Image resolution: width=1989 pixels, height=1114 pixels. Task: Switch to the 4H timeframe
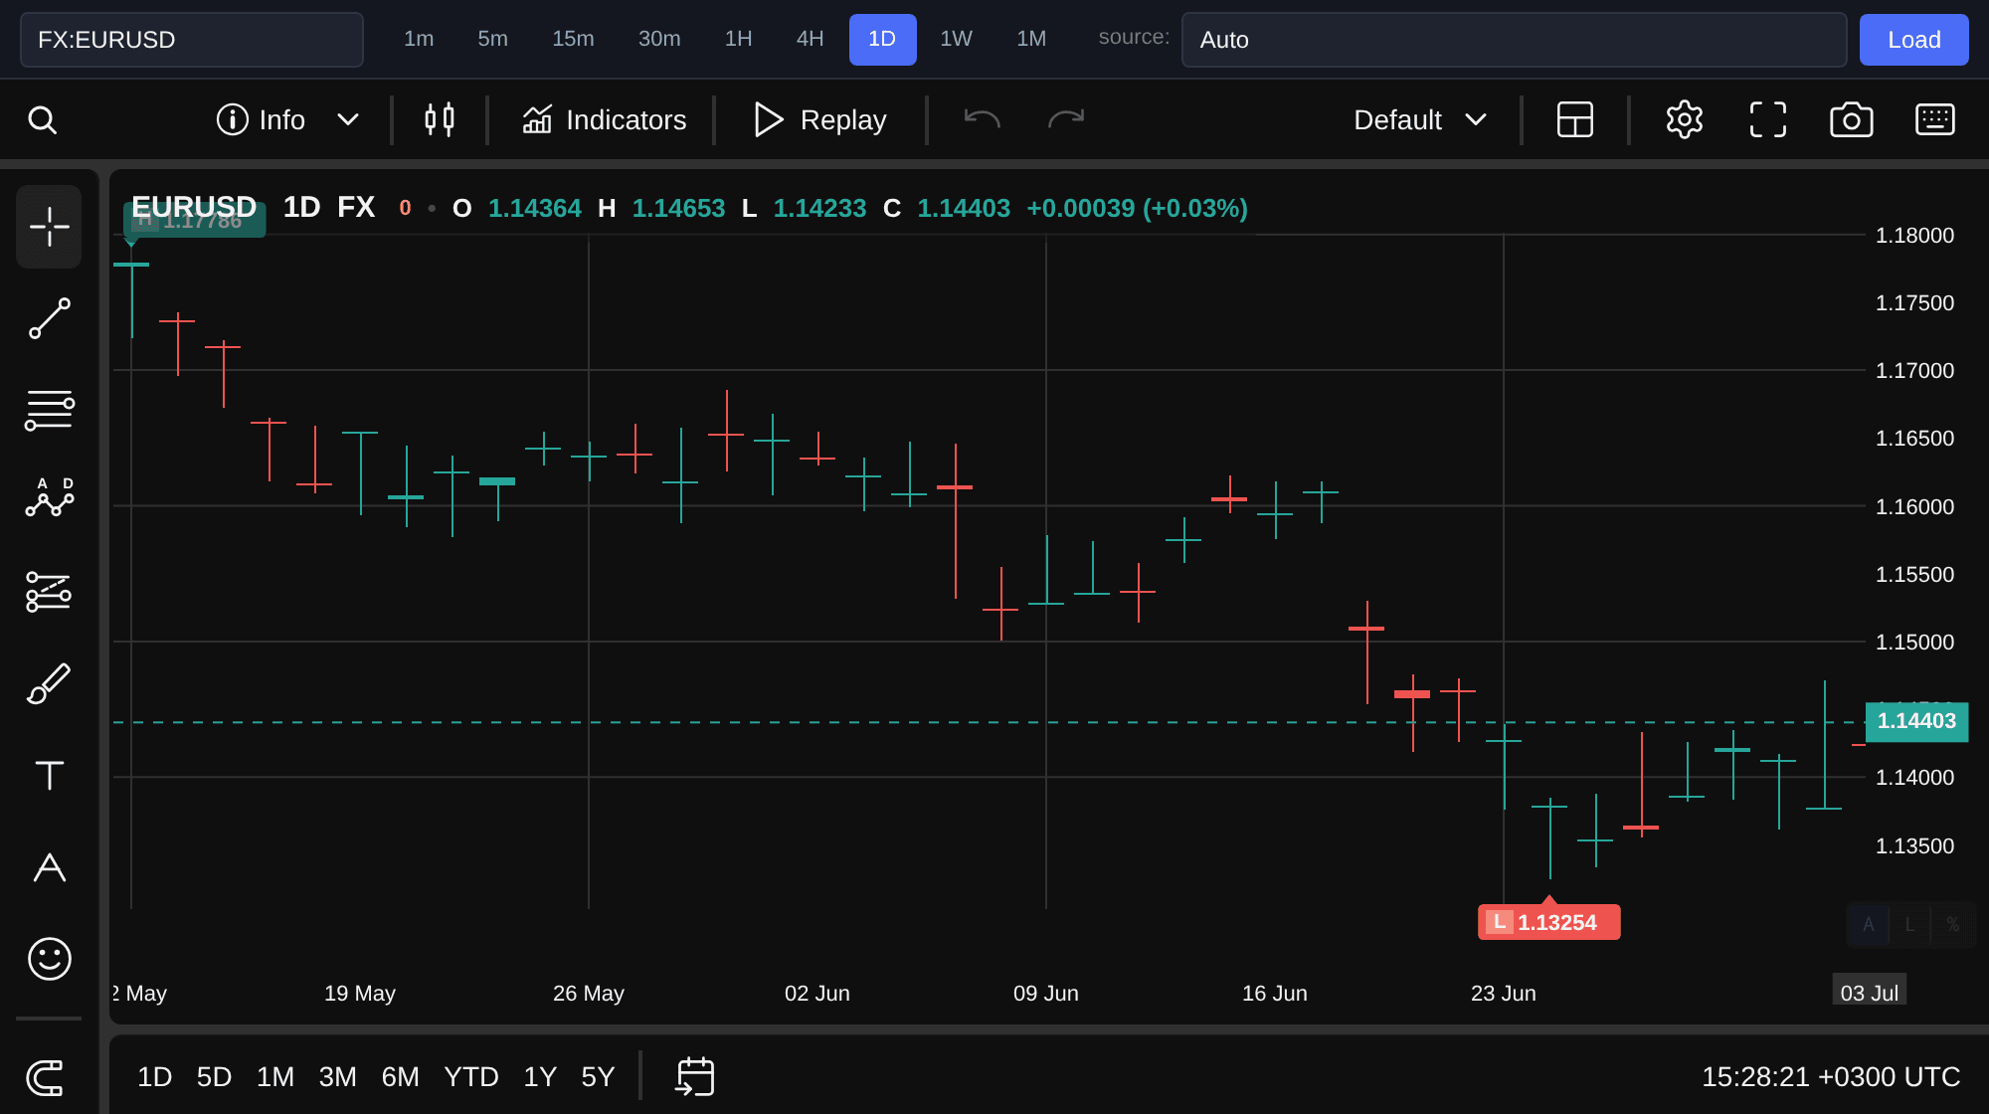[x=810, y=39]
